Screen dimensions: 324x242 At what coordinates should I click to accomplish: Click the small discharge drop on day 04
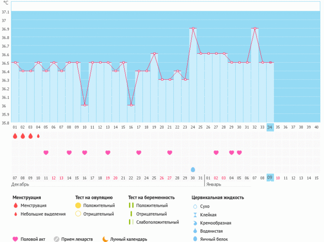(x=38, y=136)
